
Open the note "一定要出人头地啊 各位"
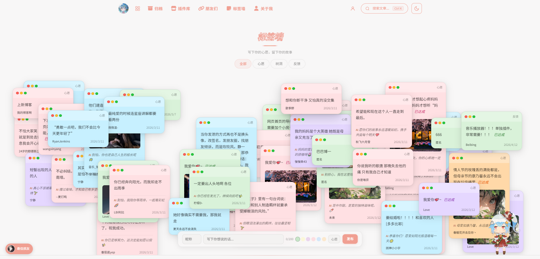220,188
